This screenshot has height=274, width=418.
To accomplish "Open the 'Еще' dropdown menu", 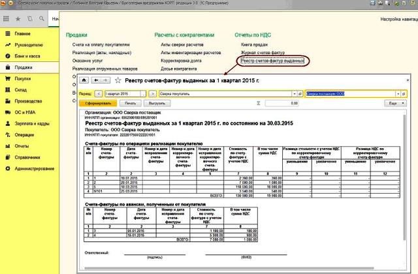I will (393, 103).
